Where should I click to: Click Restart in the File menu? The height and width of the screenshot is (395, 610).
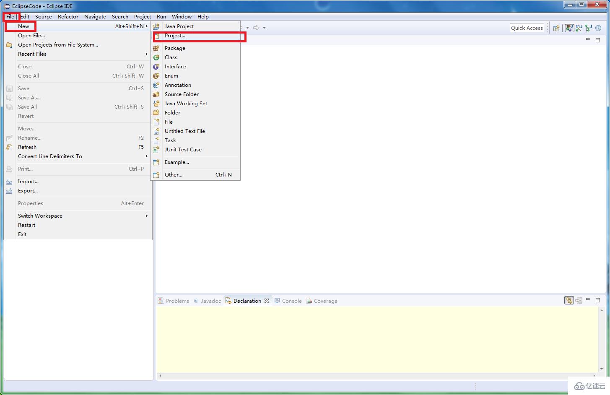coord(78,225)
